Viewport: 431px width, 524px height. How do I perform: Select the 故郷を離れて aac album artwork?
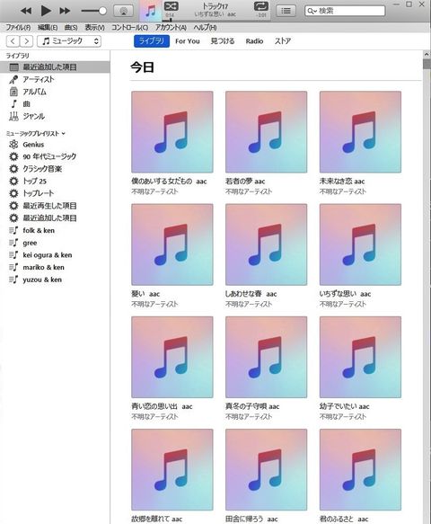pos(172,470)
